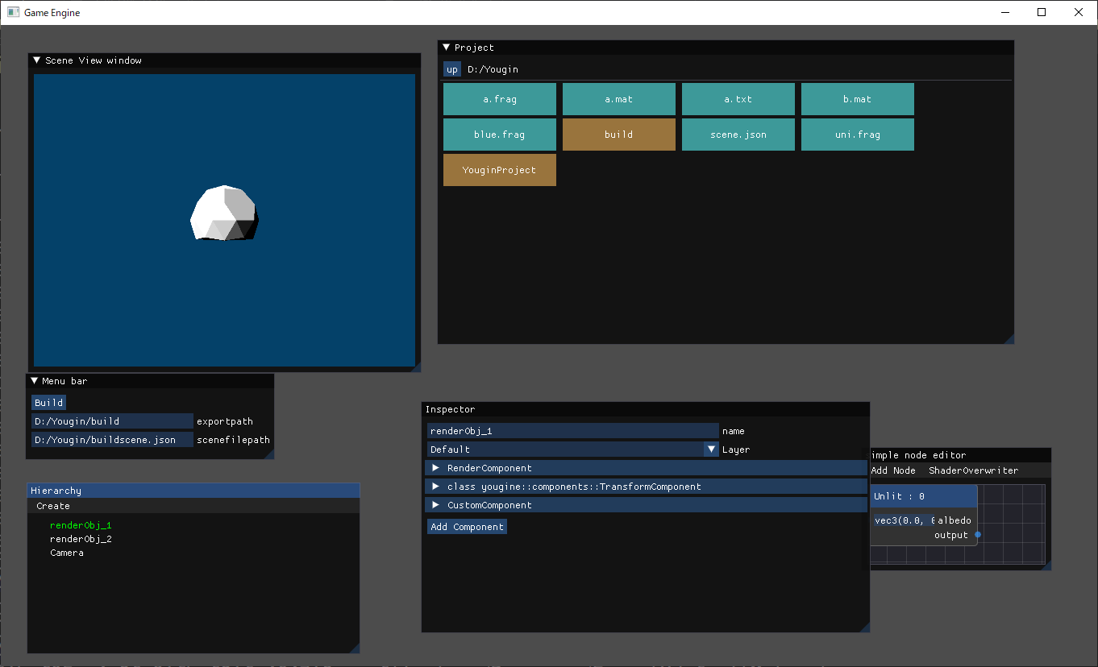Select the a.txt file tile
1098x667 pixels.
pyautogui.click(x=738, y=99)
